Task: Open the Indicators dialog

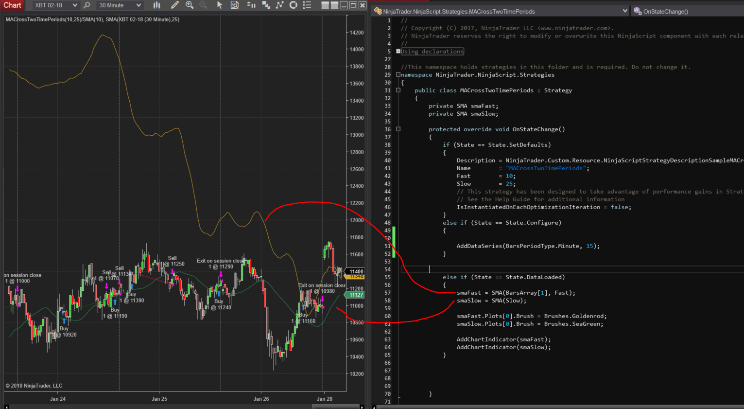Action: click(x=279, y=5)
